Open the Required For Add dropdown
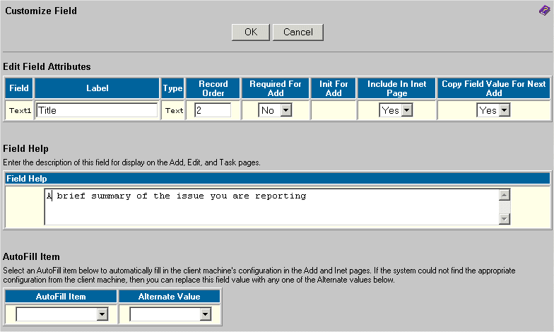Viewport: 554px width, 332px height. [x=276, y=110]
